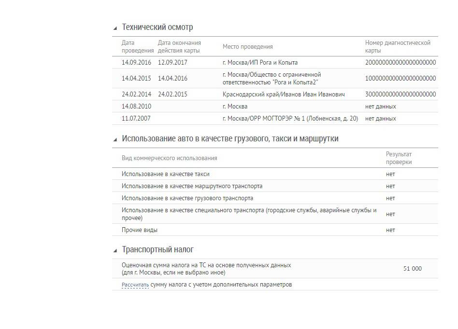The height and width of the screenshot is (329, 458).
Task: Collapse the Использование авто section triangle
Action: tap(115, 140)
